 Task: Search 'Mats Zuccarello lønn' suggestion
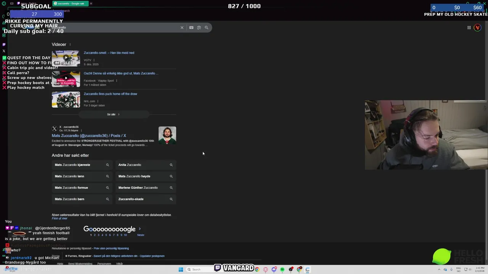click(82, 176)
